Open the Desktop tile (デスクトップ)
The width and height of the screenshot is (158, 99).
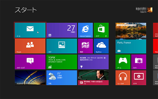[x=30, y=78]
